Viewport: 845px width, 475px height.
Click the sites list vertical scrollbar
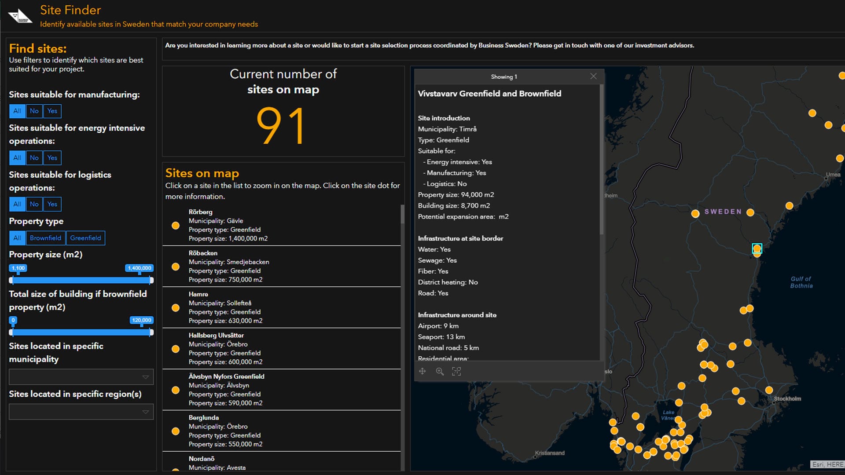[402, 215]
